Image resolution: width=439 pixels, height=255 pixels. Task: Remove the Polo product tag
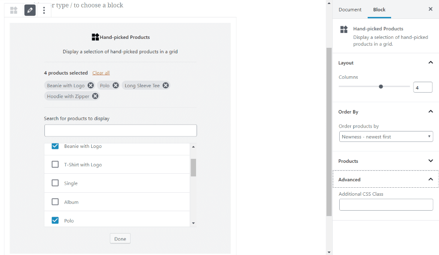point(116,86)
